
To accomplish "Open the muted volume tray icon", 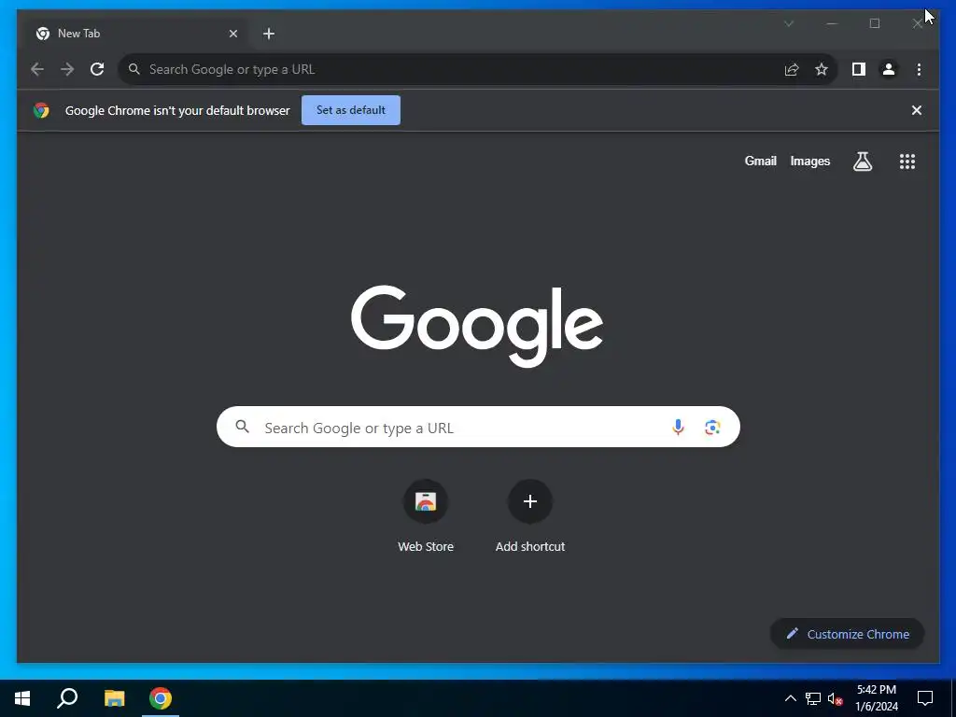I will [x=835, y=698].
